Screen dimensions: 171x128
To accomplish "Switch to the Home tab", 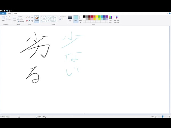I will coord(10,13).
